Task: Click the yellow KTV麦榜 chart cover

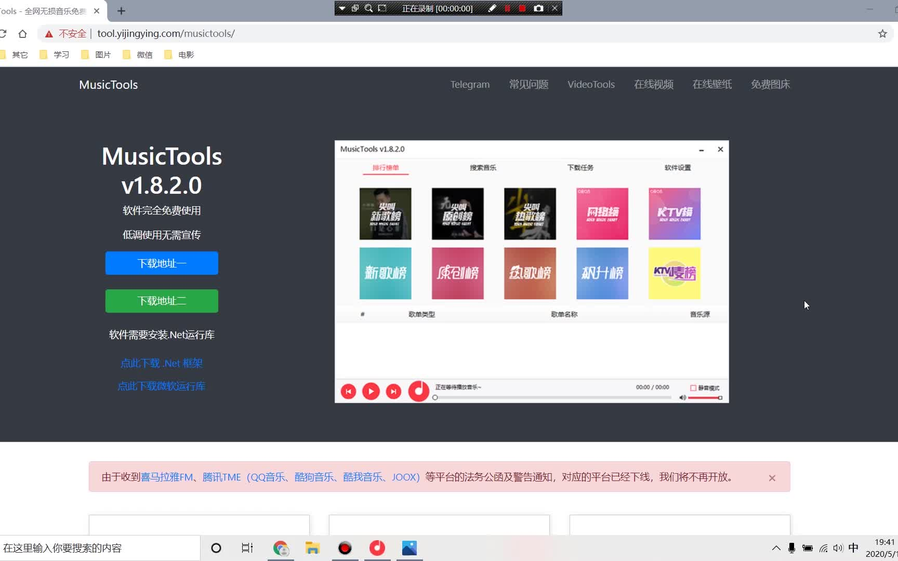Action: [x=675, y=273]
